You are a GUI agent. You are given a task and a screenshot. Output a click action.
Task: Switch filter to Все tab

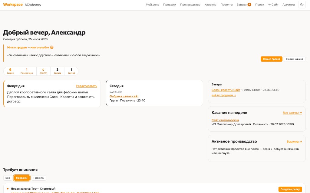[x=8, y=178]
